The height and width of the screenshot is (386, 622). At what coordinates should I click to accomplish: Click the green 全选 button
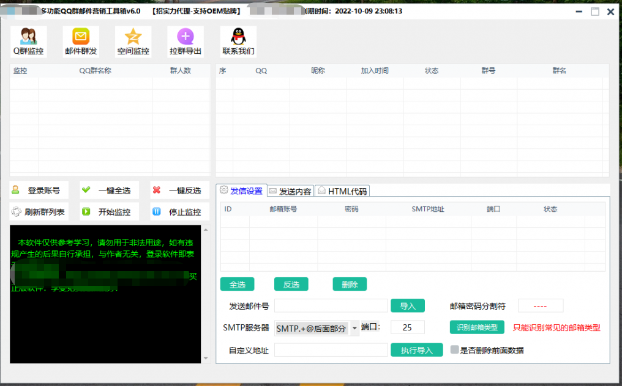click(x=237, y=284)
